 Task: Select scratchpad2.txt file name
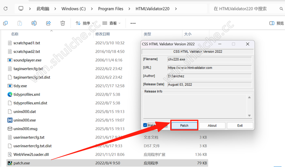pos(27,51)
